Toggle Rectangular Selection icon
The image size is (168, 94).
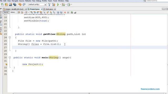pyautogui.click(x=44, y=12)
